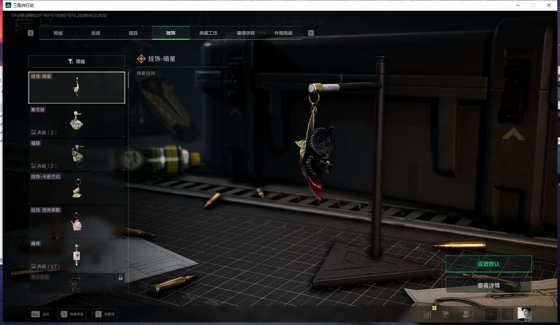Expand 典藏 (2) variants under 聚宝盆

coord(44,133)
